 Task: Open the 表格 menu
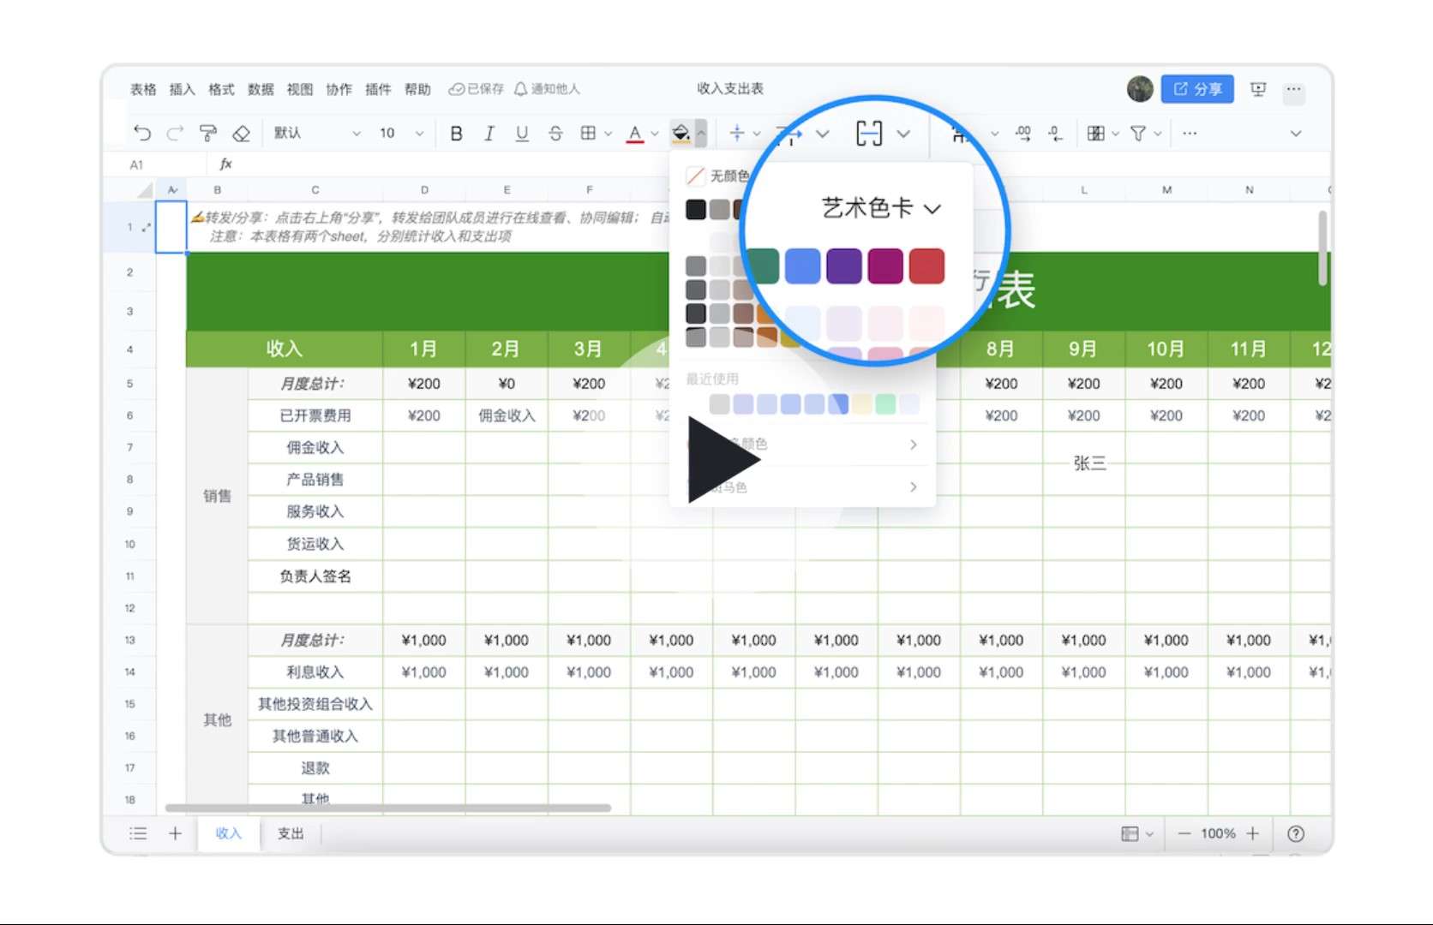[143, 89]
